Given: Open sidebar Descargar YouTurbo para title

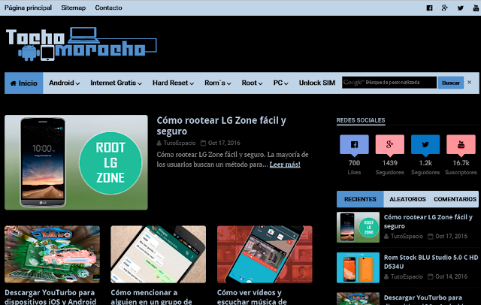Looking at the screenshot, I should 422,298.
